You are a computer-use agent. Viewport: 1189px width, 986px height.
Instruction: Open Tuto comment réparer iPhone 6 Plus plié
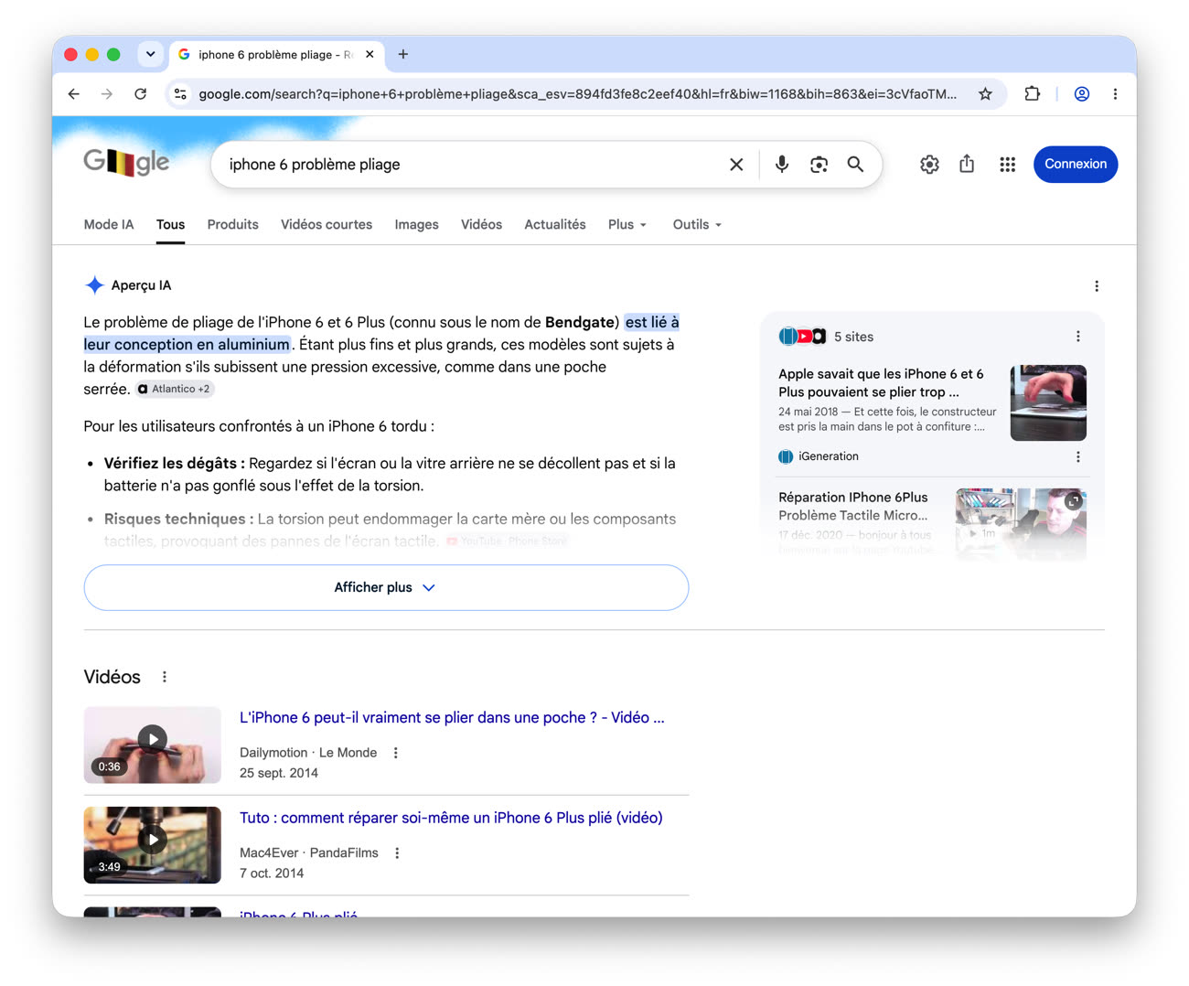[451, 818]
